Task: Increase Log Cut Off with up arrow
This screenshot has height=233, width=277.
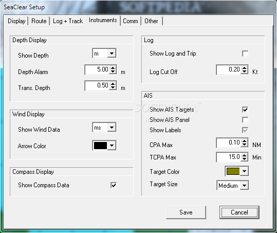Action: (244, 67)
